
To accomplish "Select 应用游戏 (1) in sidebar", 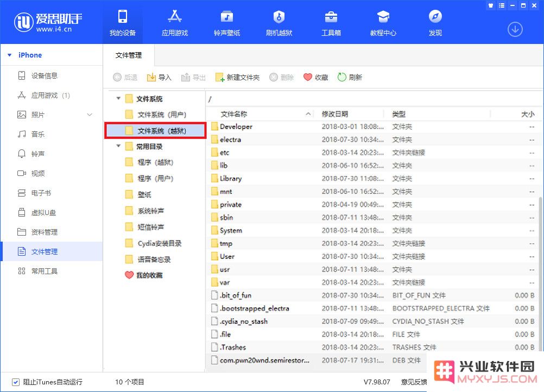I will click(x=52, y=95).
